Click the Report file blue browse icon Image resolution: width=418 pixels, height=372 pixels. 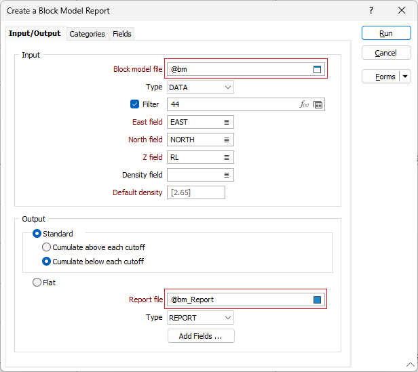(317, 299)
